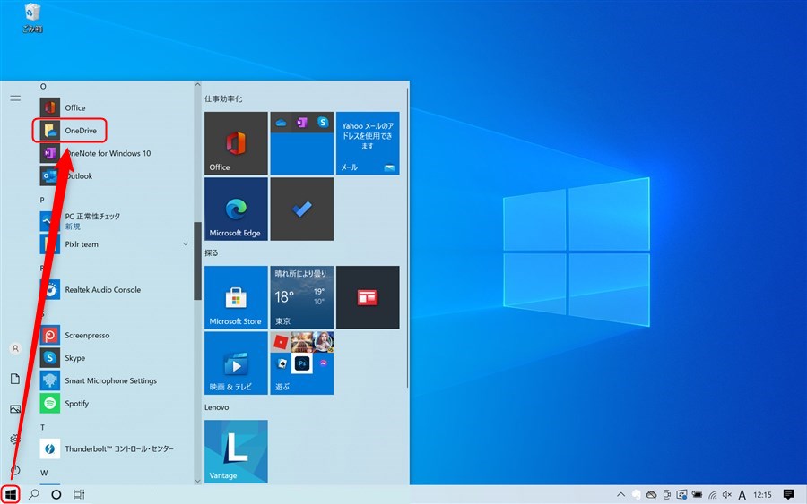Open the Microsoft Store tile
Viewport: 807px width, 504px height.
click(236, 297)
